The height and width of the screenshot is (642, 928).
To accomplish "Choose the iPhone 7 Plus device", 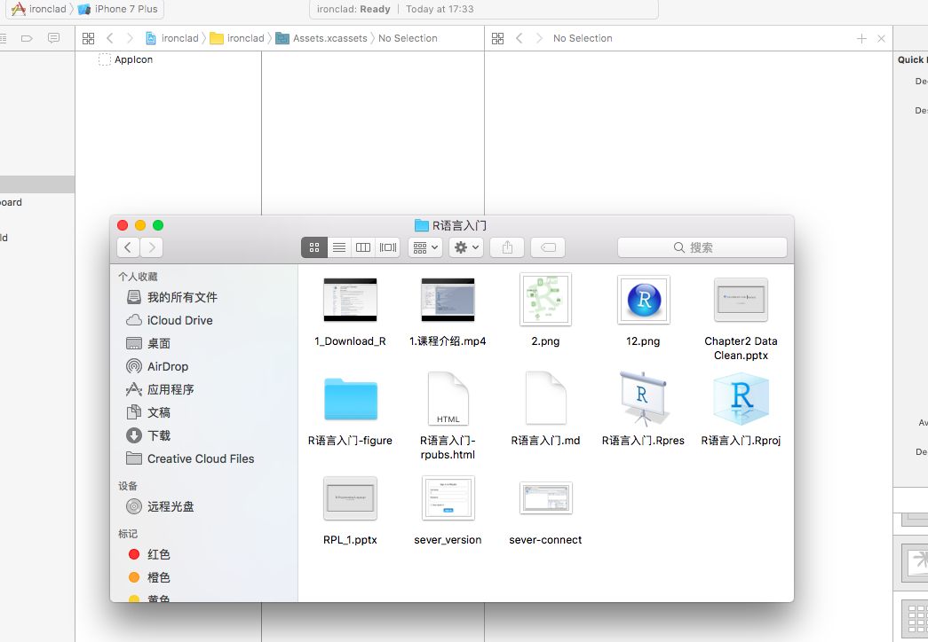I will (x=118, y=9).
